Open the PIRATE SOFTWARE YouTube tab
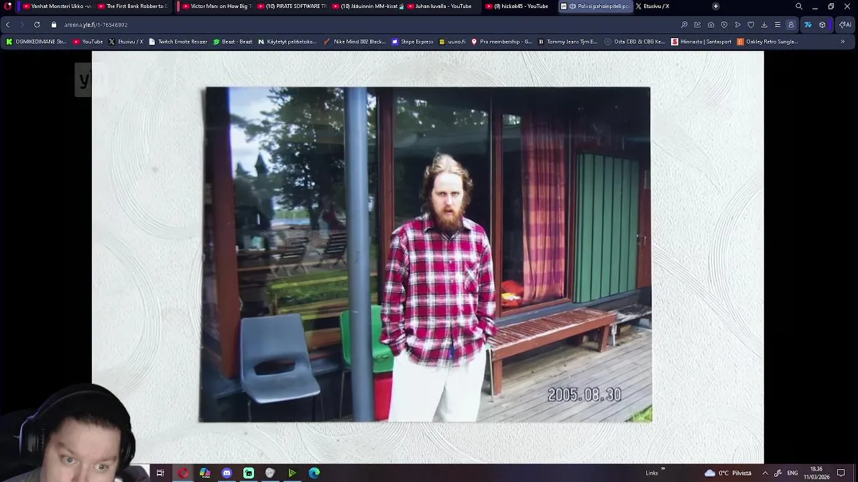The image size is (858, 482). pyautogui.click(x=291, y=6)
